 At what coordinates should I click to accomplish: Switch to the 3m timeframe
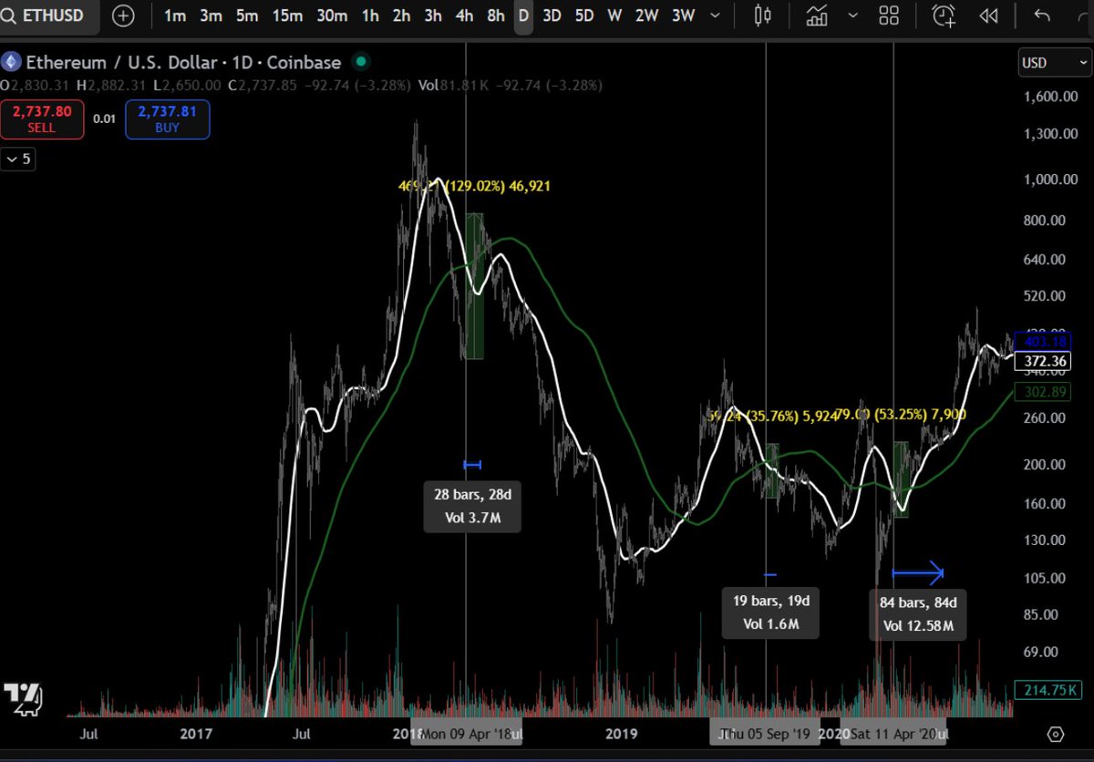point(211,15)
